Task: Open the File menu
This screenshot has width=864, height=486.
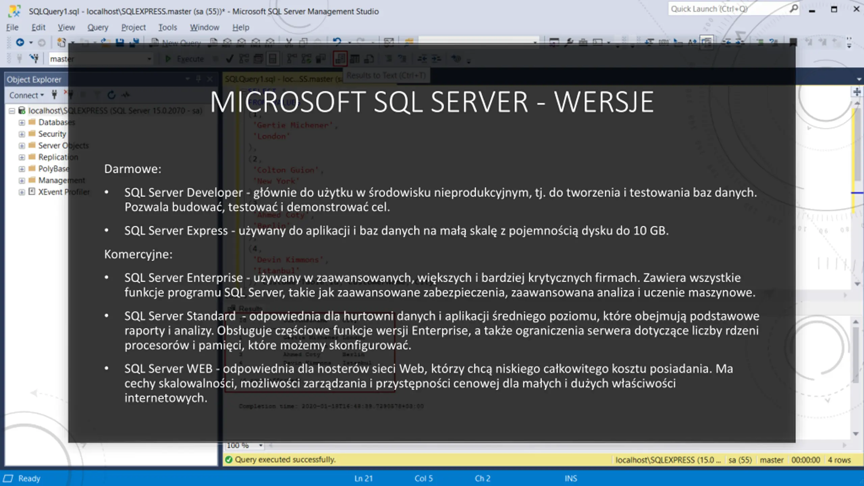Action: (x=12, y=27)
